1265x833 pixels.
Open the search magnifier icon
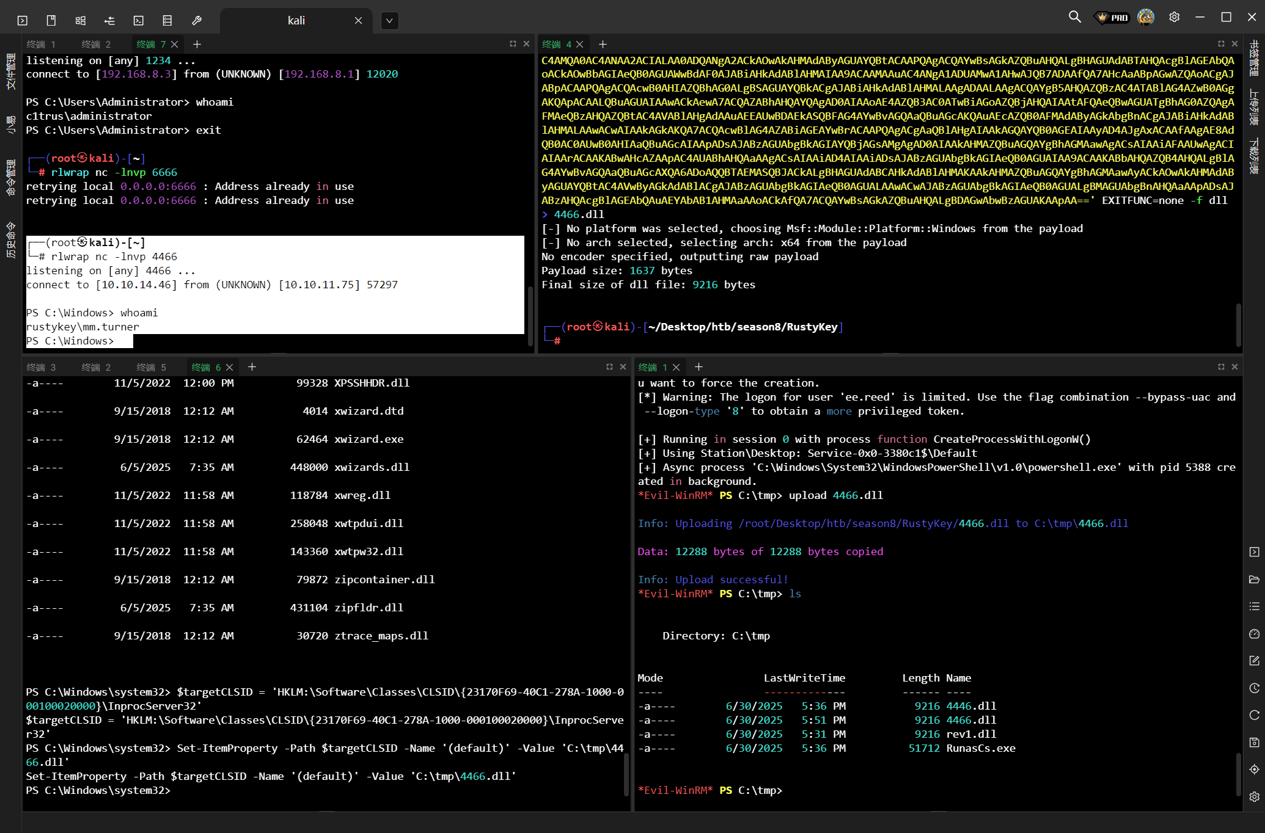click(1074, 17)
